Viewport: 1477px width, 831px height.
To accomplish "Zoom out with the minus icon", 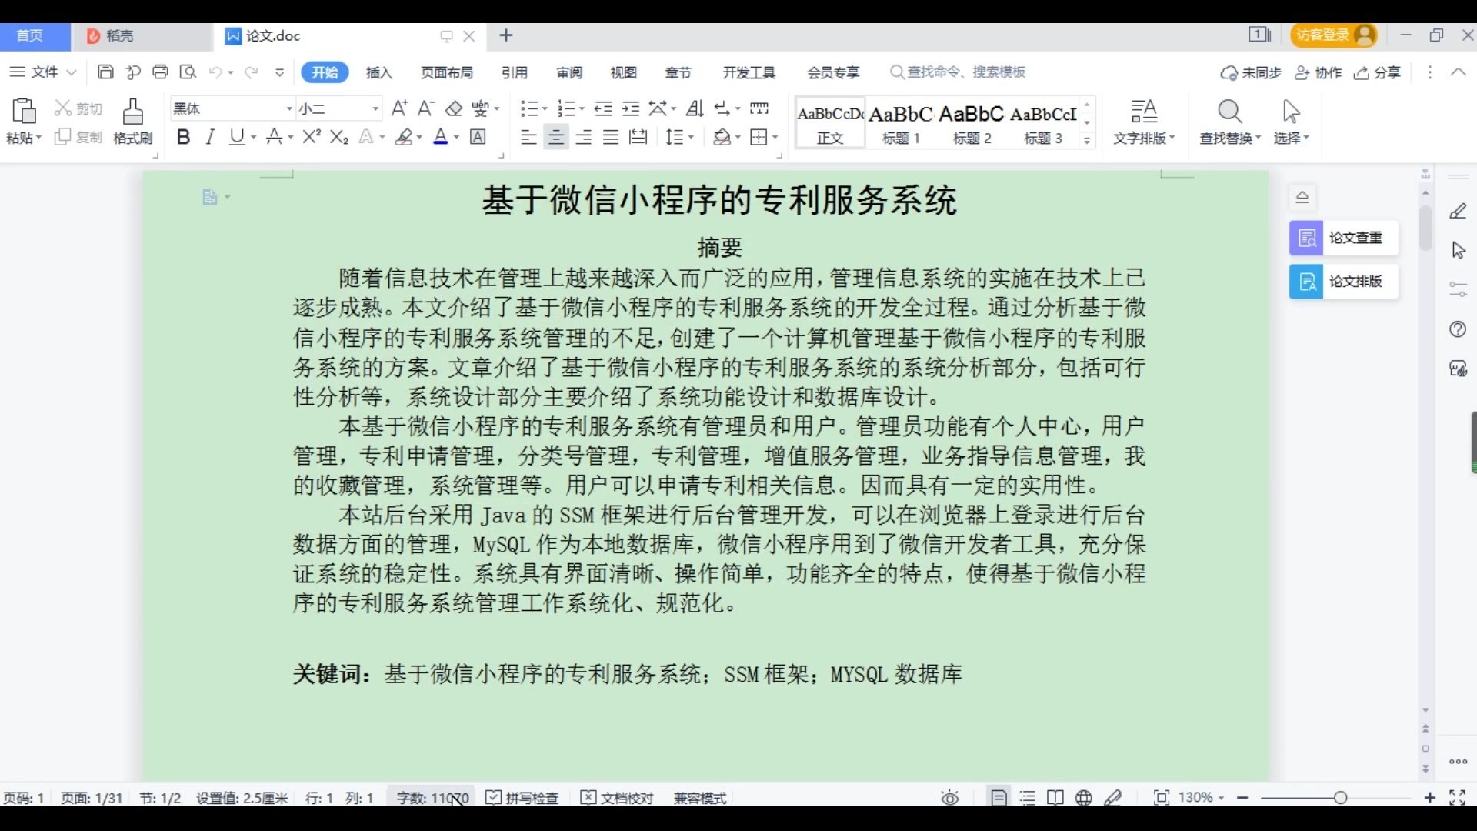I will click(1242, 798).
